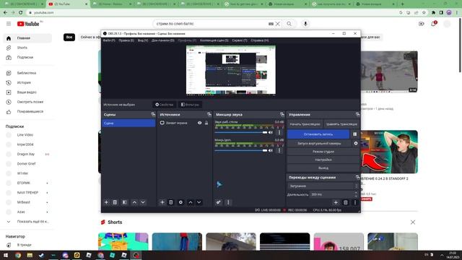
Task: Click the Фильтры button above the docks
Action: [190, 105]
